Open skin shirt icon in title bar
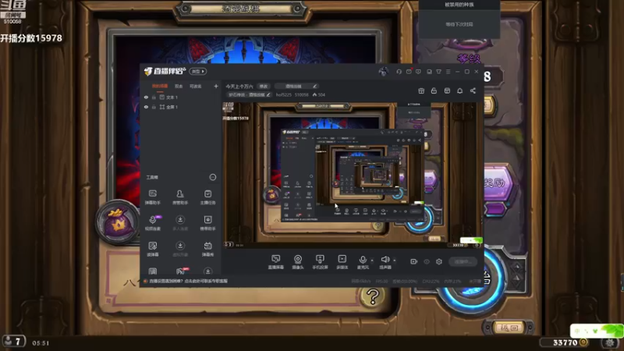The height and width of the screenshot is (351, 624). (x=438, y=72)
